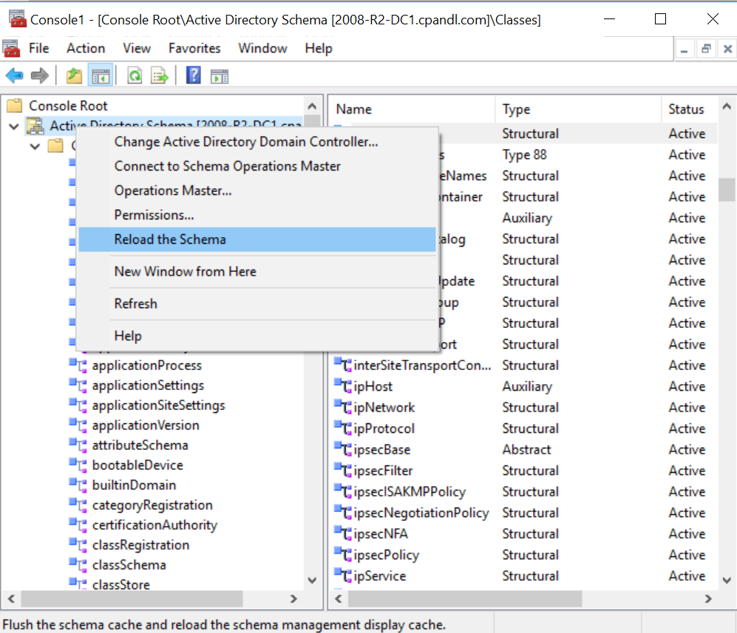
Task: Select certificationAuthority in the tree
Action: click(x=154, y=525)
